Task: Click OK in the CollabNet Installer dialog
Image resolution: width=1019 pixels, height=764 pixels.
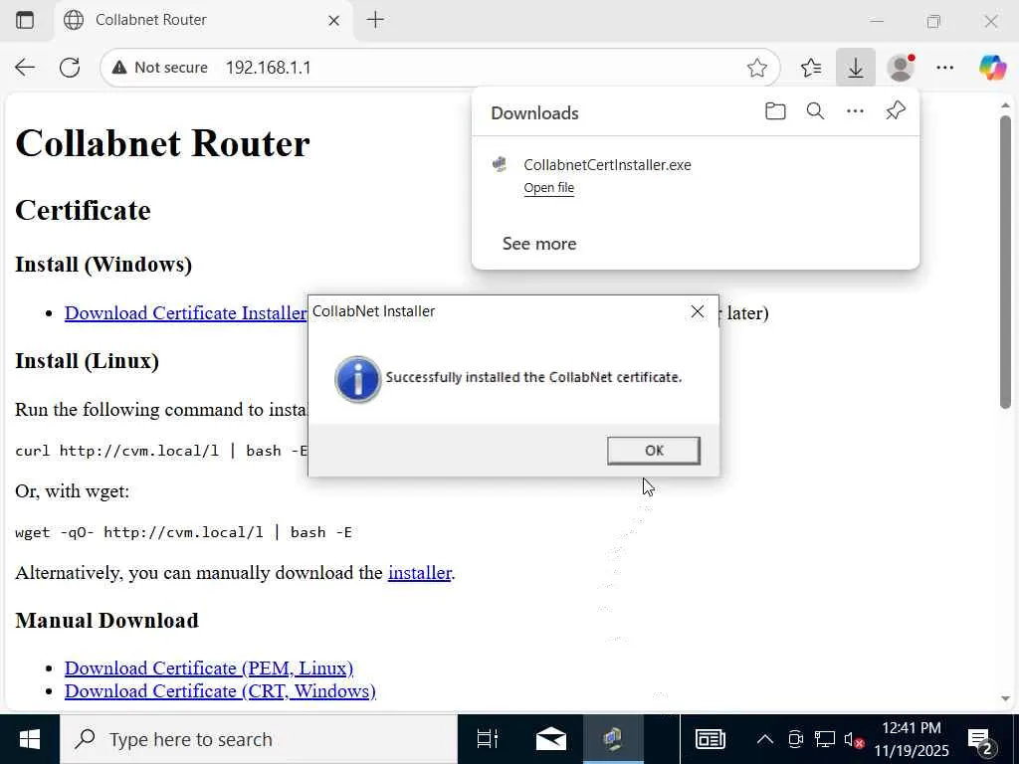Action: (x=653, y=451)
